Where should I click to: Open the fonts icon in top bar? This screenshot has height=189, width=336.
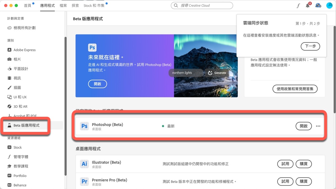click(x=298, y=6)
